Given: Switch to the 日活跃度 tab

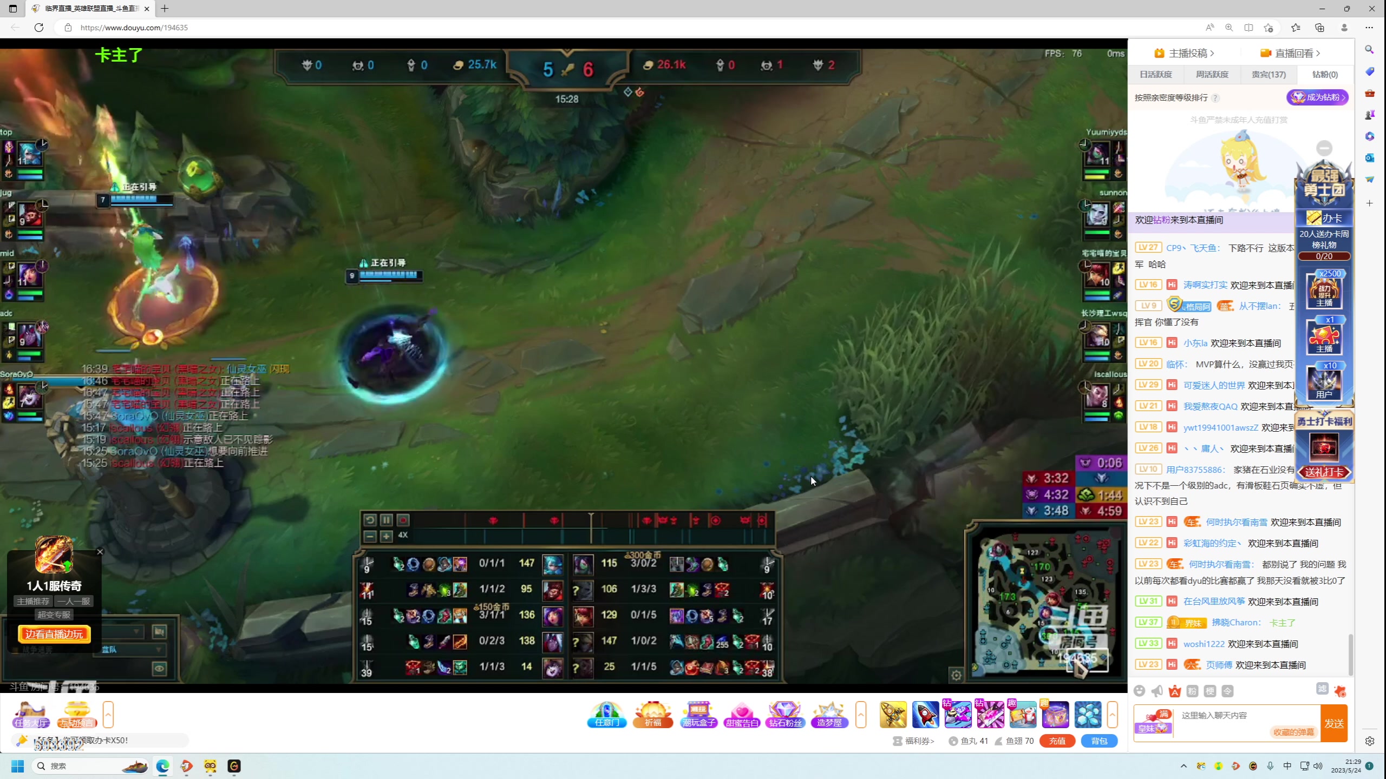Looking at the screenshot, I should (1156, 75).
